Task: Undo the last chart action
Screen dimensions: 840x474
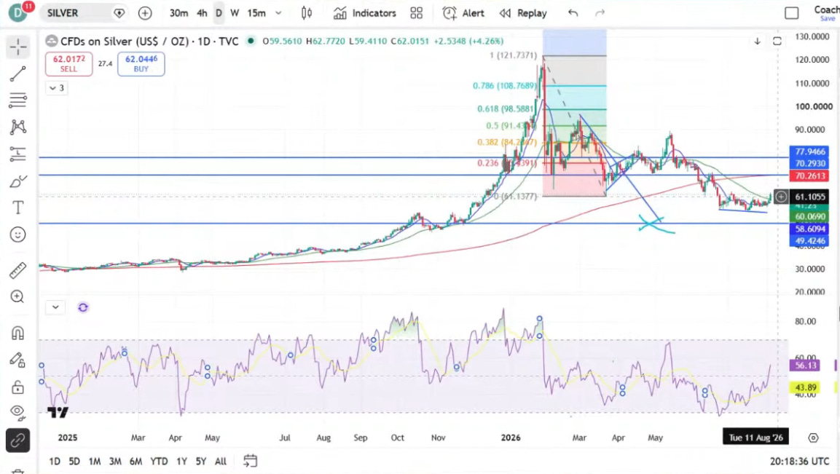Action: (x=573, y=13)
